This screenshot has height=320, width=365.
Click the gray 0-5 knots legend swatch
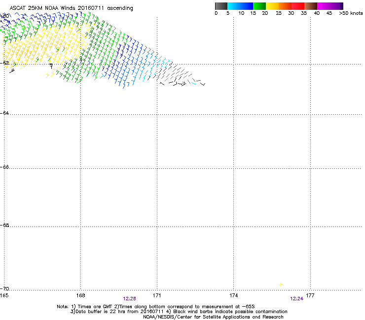[221, 6]
